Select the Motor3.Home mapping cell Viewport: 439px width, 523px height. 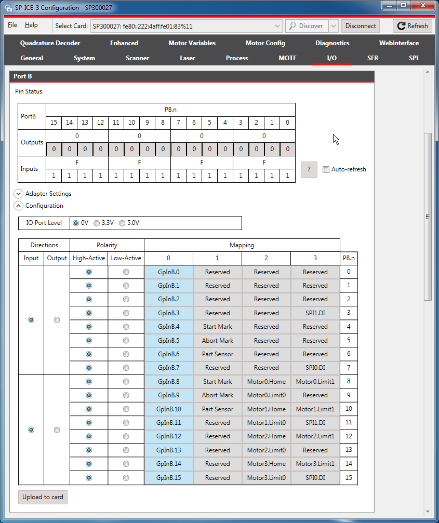click(x=266, y=464)
